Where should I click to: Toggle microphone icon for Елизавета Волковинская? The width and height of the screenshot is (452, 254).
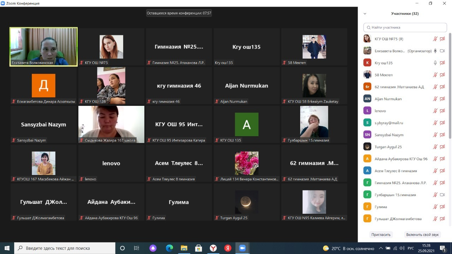(435, 51)
